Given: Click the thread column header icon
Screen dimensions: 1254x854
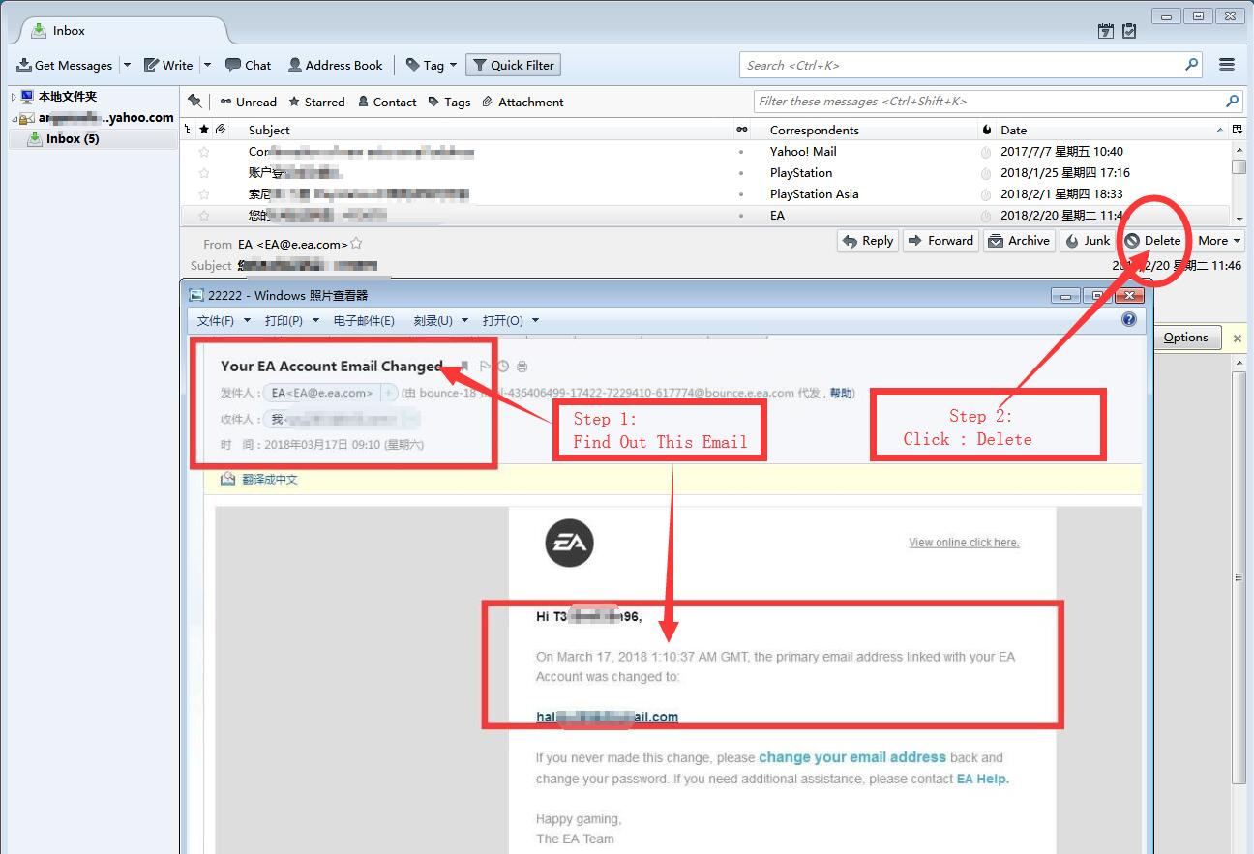Looking at the screenshot, I should point(188,130).
